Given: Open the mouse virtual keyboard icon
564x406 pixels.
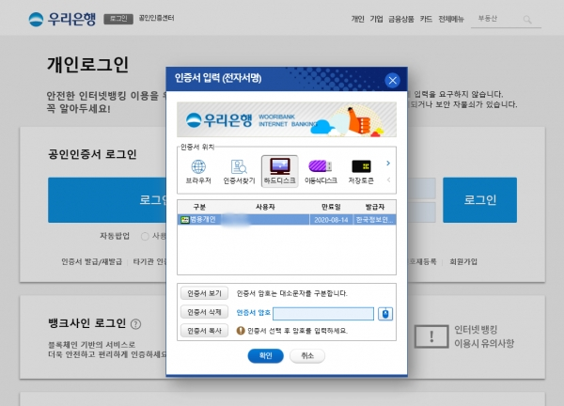Looking at the screenshot, I should pyautogui.click(x=385, y=314).
